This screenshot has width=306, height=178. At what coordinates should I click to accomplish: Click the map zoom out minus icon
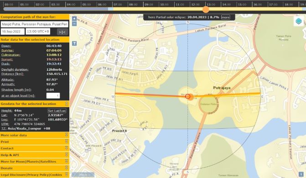74,24
